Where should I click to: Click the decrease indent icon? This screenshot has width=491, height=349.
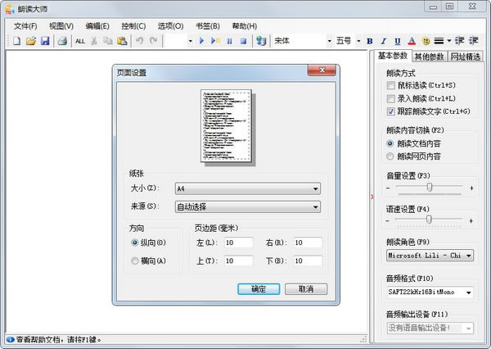[x=459, y=41]
